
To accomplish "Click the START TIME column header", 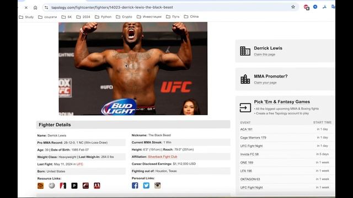I will [x=322, y=122].
